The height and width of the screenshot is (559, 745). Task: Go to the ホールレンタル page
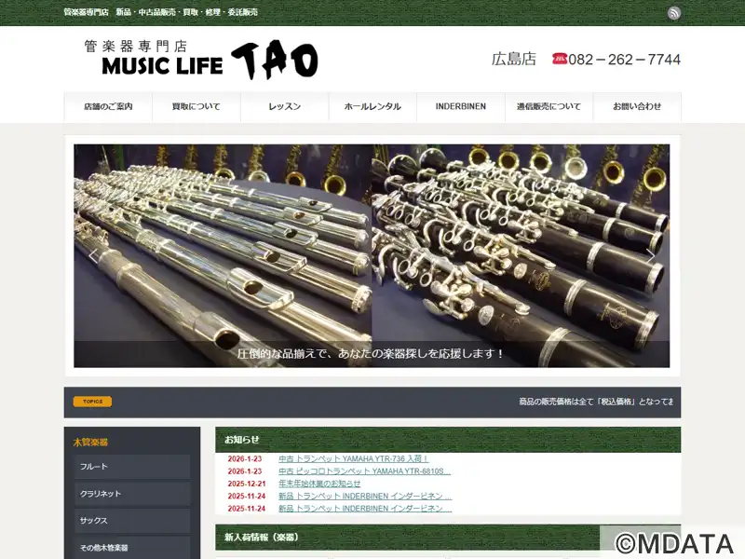tap(372, 107)
